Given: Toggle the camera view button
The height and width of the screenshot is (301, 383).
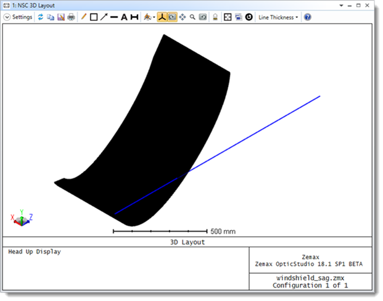Looking at the screenshot, I should pos(172,17).
